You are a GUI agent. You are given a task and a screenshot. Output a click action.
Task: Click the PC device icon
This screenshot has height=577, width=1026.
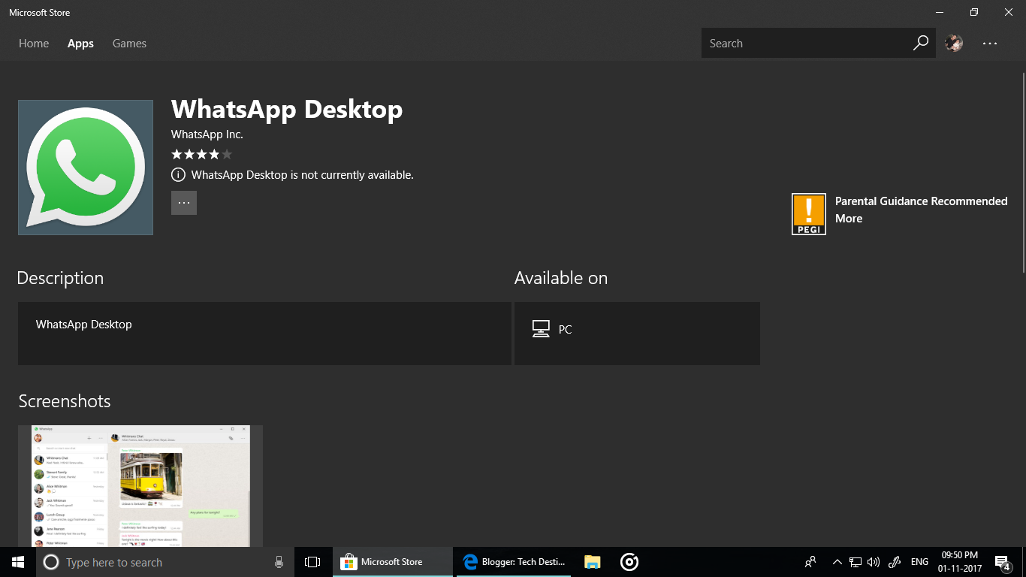541,329
